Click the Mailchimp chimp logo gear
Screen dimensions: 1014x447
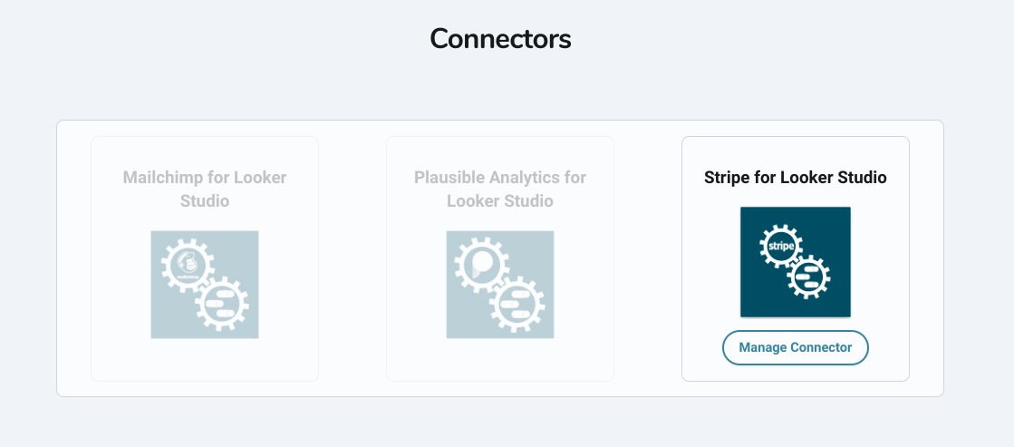[188, 267]
